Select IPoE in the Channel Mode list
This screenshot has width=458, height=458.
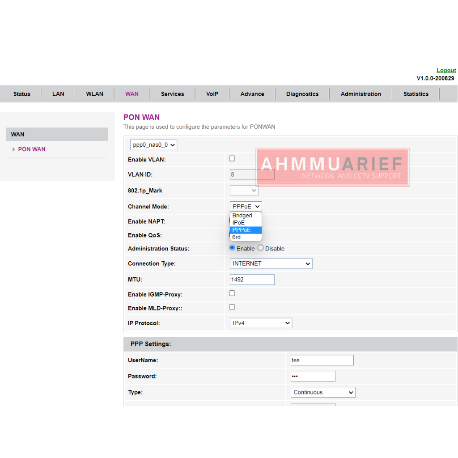click(x=239, y=223)
